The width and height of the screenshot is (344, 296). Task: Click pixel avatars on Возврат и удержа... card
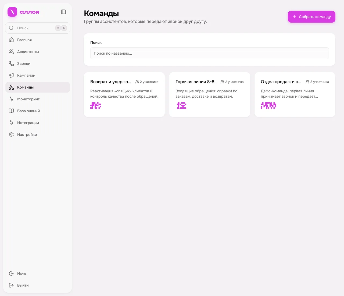click(96, 105)
